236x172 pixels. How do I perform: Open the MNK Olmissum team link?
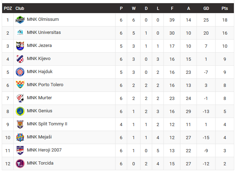pyautogui.click(x=43, y=19)
